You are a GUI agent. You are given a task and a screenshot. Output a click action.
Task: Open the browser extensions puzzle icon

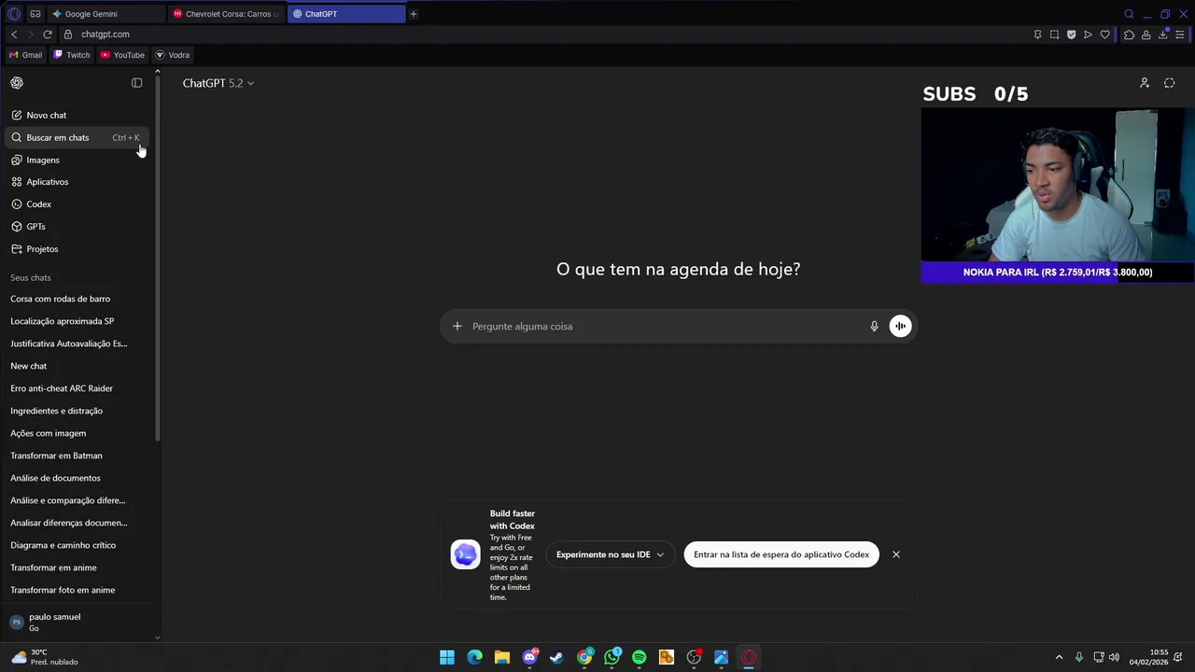click(1129, 35)
